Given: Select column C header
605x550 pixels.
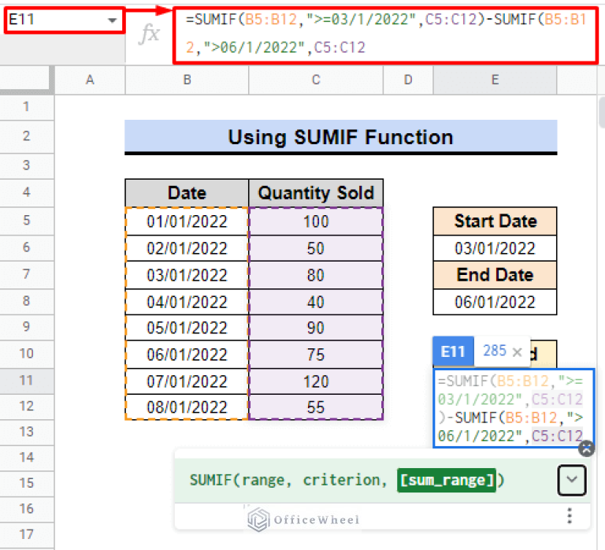Looking at the screenshot, I should click(315, 79).
